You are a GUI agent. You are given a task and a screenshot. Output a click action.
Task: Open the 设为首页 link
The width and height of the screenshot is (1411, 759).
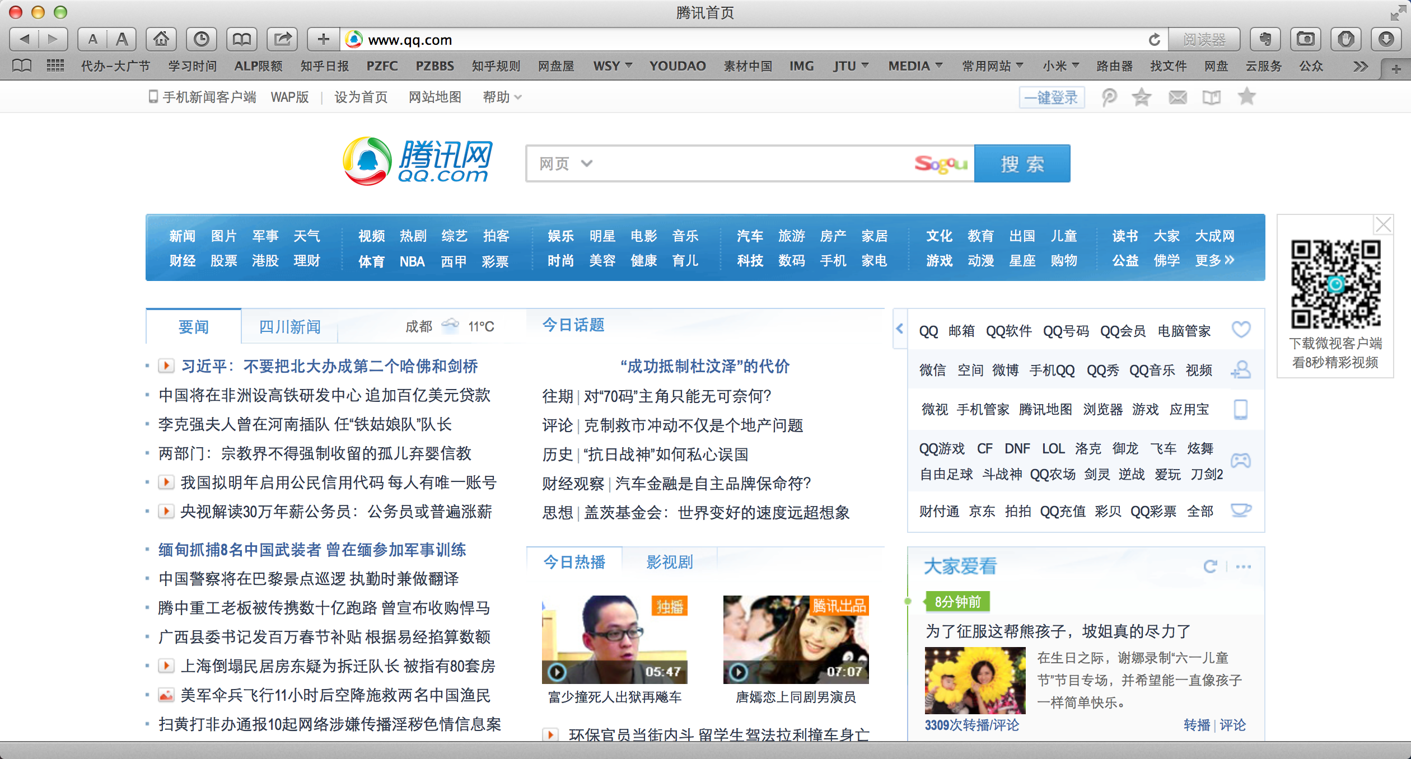click(361, 97)
